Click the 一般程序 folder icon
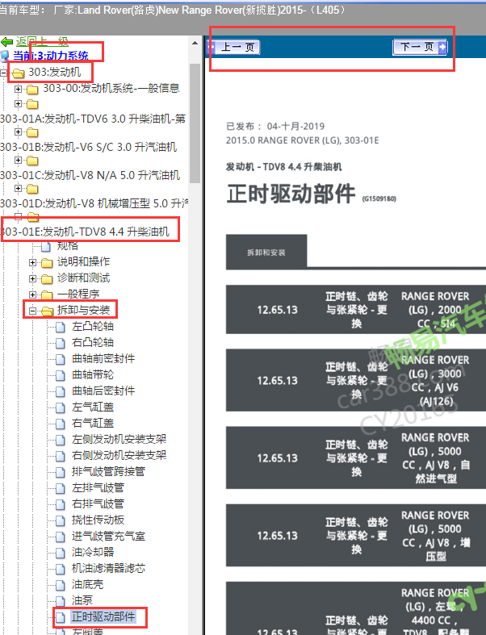 47,295
